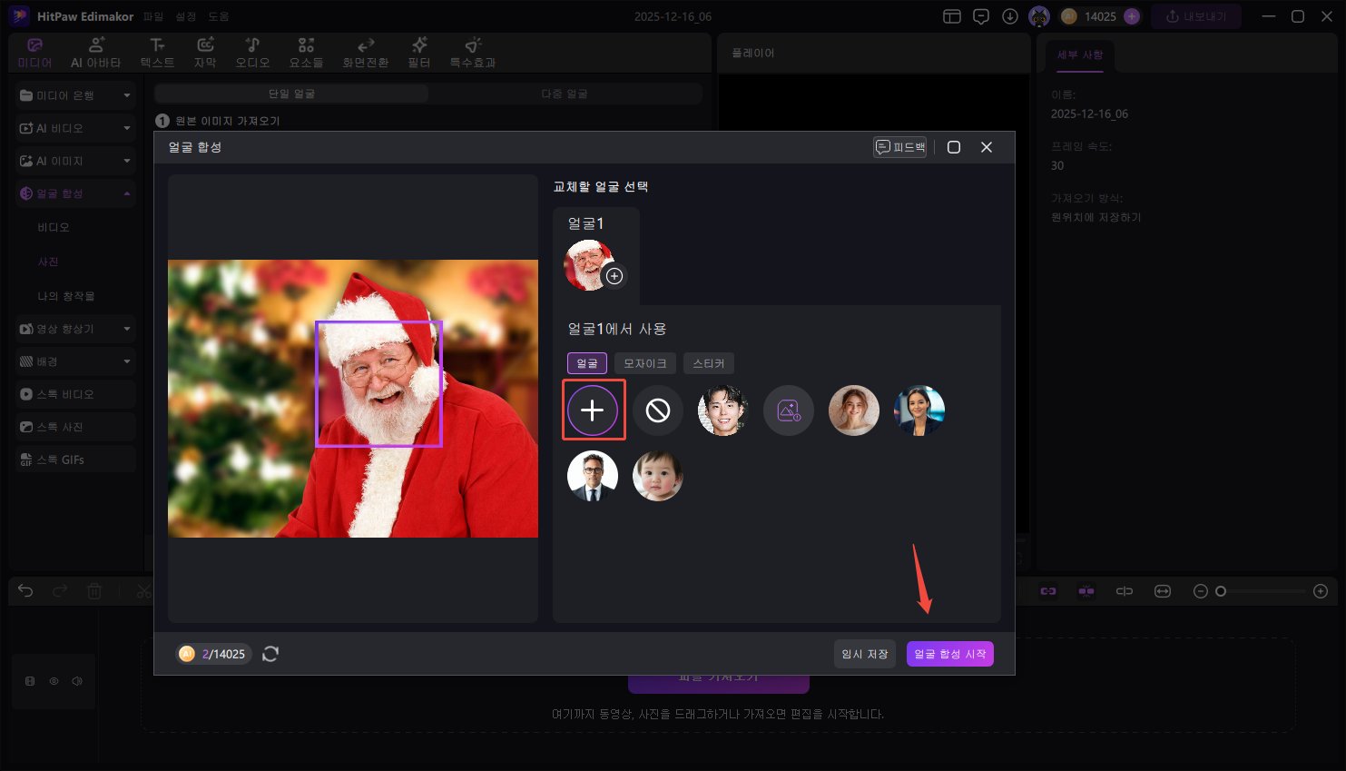Select the baby face thumbnail
This screenshot has height=771, width=1346.
658,476
